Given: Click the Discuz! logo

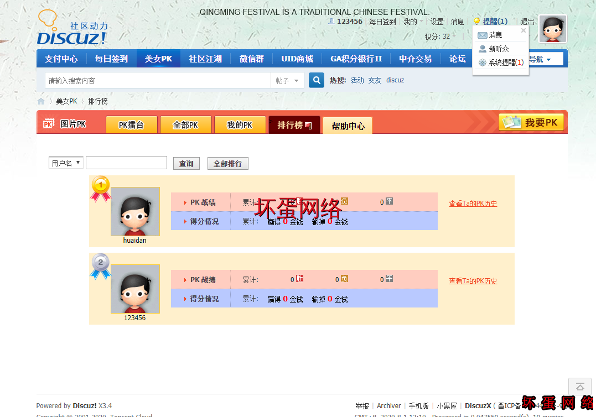Looking at the screenshot, I should [72, 27].
